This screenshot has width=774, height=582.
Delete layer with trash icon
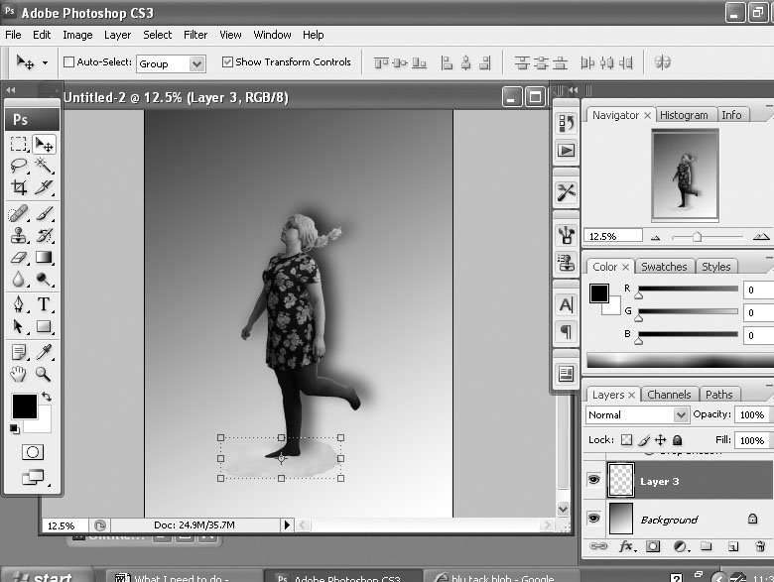point(761,546)
